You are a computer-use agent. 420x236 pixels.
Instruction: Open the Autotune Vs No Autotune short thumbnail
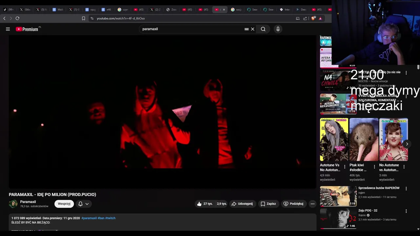click(x=334, y=140)
